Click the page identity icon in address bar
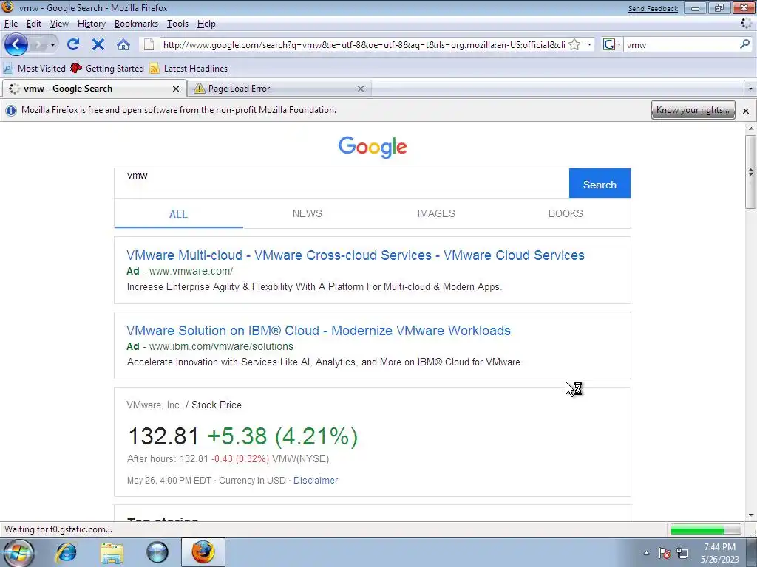 click(x=149, y=45)
